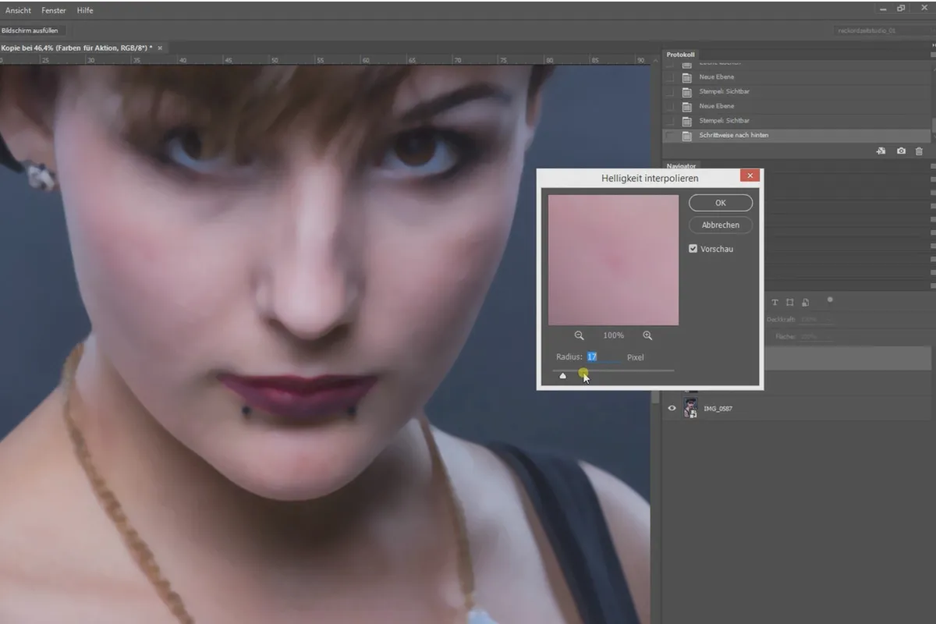Filter layers by type layers (T icon)
This screenshot has width=936, height=624.
pyautogui.click(x=775, y=303)
